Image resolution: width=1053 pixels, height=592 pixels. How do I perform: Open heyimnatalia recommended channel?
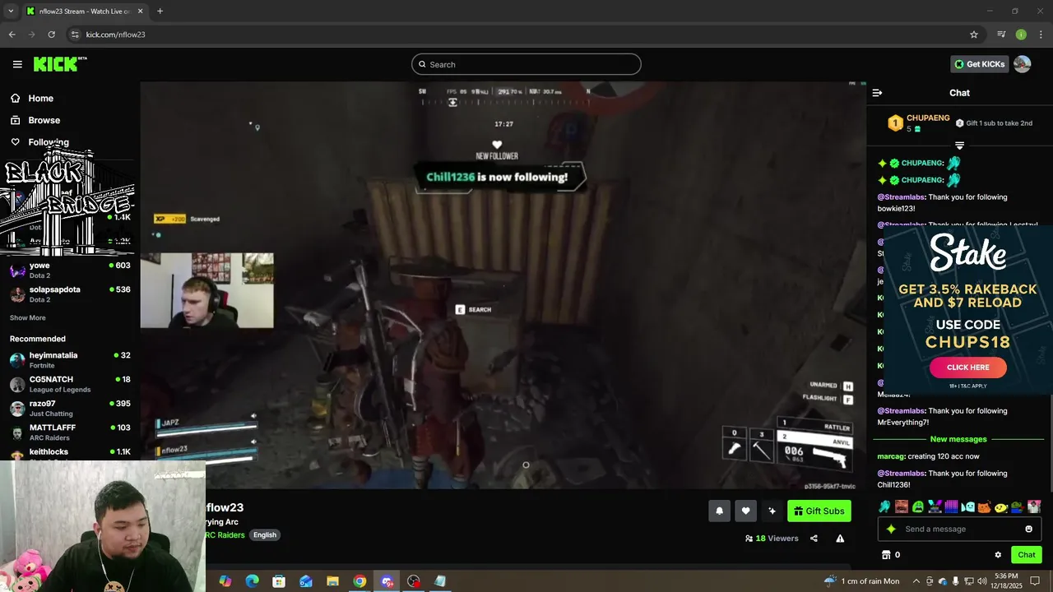point(69,360)
